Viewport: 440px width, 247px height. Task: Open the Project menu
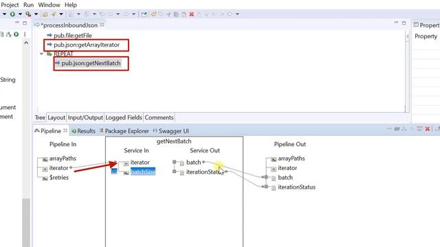point(10,5)
